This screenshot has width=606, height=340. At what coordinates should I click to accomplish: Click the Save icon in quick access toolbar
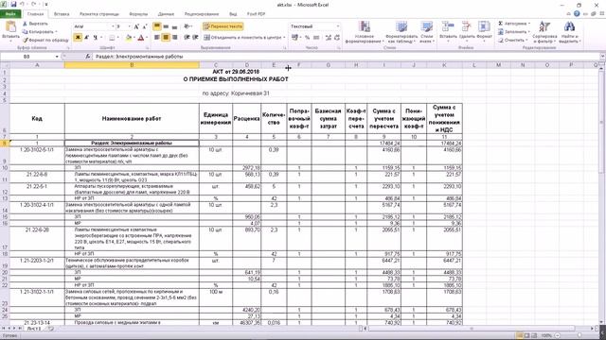tap(13, 4)
